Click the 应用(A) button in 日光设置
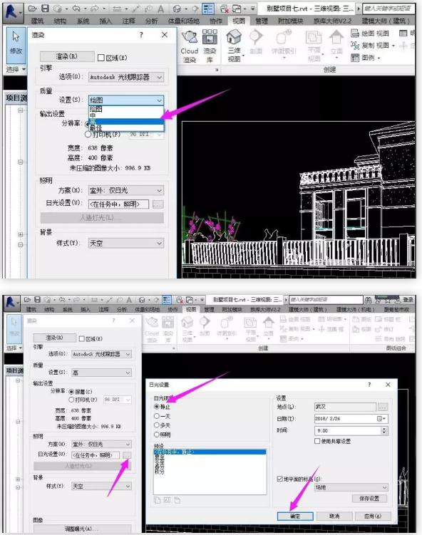The width and height of the screenshot is (422, 535). pos(373,516)
